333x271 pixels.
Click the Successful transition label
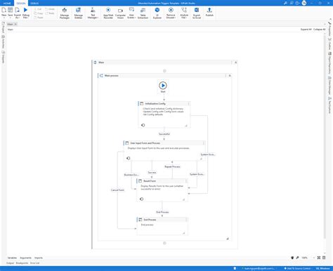tap(164, 134)
